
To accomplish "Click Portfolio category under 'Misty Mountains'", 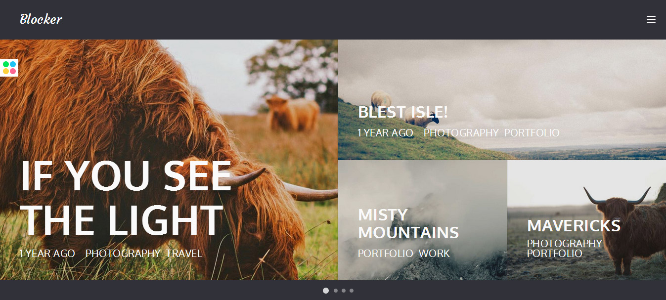I will pos(386,254).
